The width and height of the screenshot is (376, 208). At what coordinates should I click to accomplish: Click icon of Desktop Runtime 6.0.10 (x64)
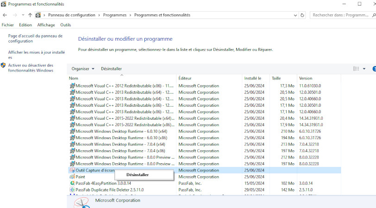coord(72,131)
